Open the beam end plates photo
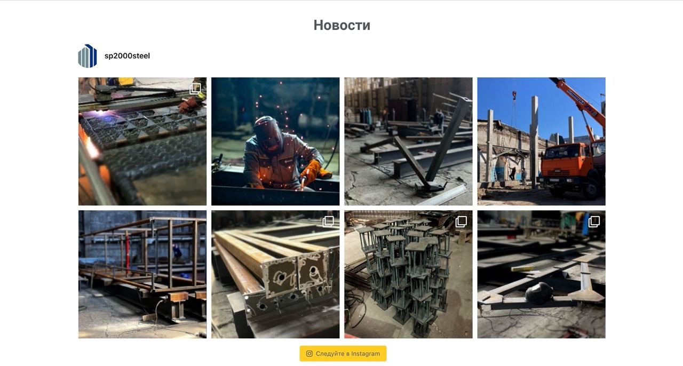The image size is (683, 366). click(x=275, y=274)
